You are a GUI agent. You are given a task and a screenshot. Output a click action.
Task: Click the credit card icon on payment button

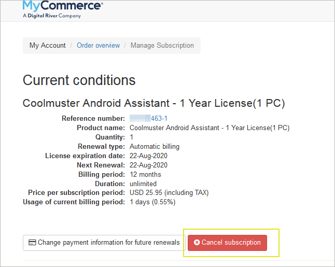[x=32, y=243]
